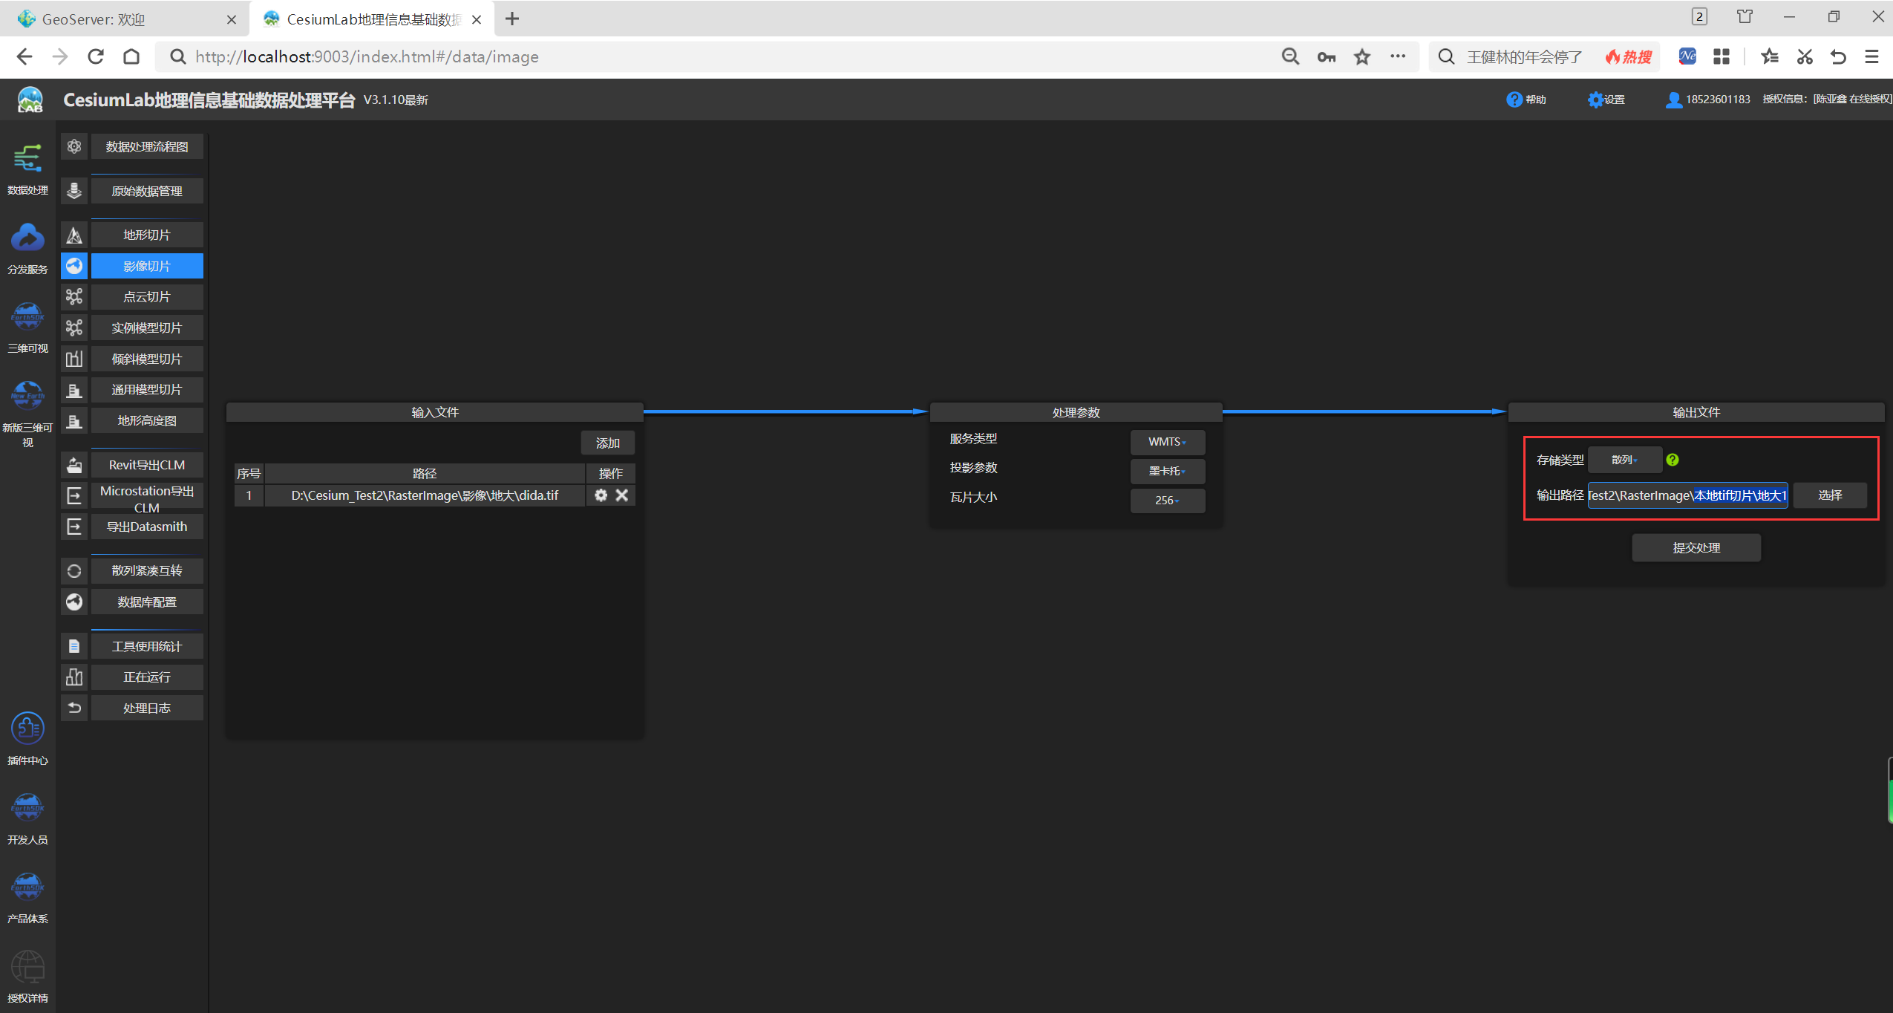This screenshot has height=1013, width=1893.
Task: Bookmark the page with the star icon
Action: pyautogui.click(x=1362, y=56)
